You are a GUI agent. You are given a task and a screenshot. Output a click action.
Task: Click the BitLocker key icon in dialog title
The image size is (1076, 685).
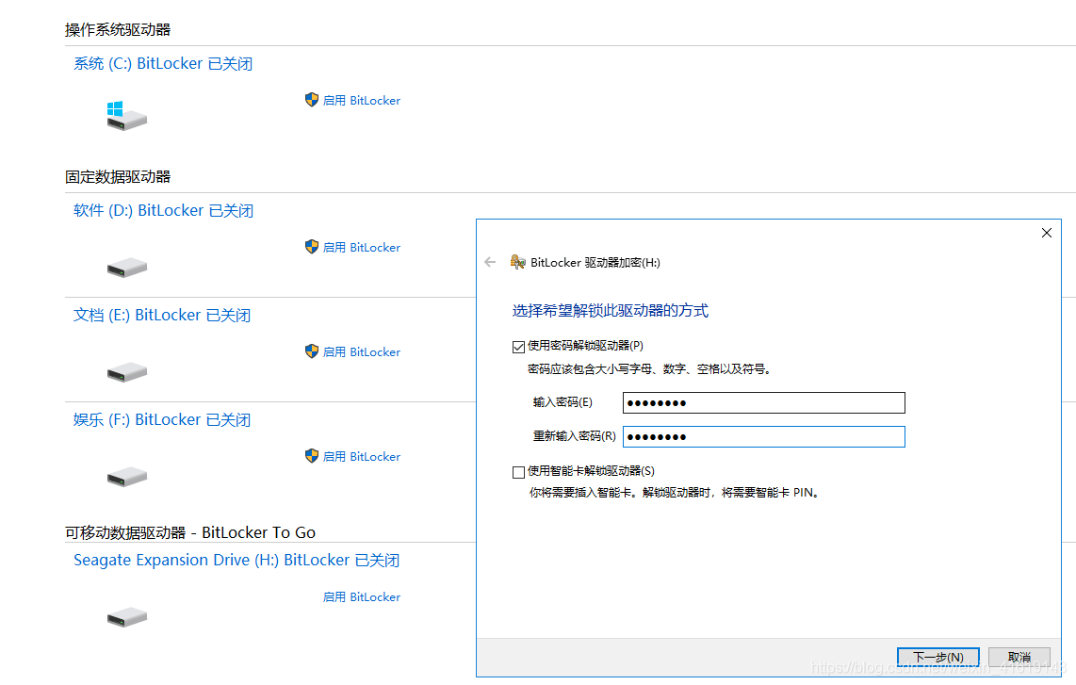(x=517, y=262)
